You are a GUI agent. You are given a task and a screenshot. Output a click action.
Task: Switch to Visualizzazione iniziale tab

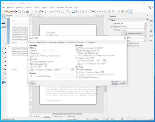click(44, 42)
